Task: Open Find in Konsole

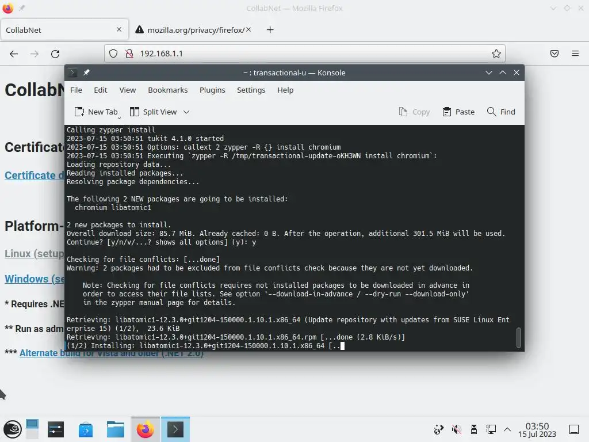Action: coord(501,112)
